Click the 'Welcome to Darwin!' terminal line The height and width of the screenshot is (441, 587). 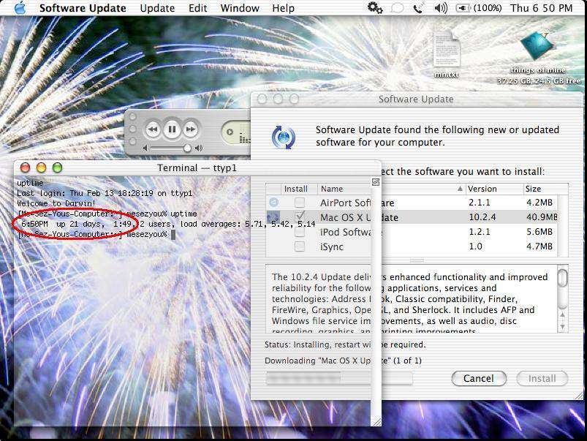pos(56,203)
